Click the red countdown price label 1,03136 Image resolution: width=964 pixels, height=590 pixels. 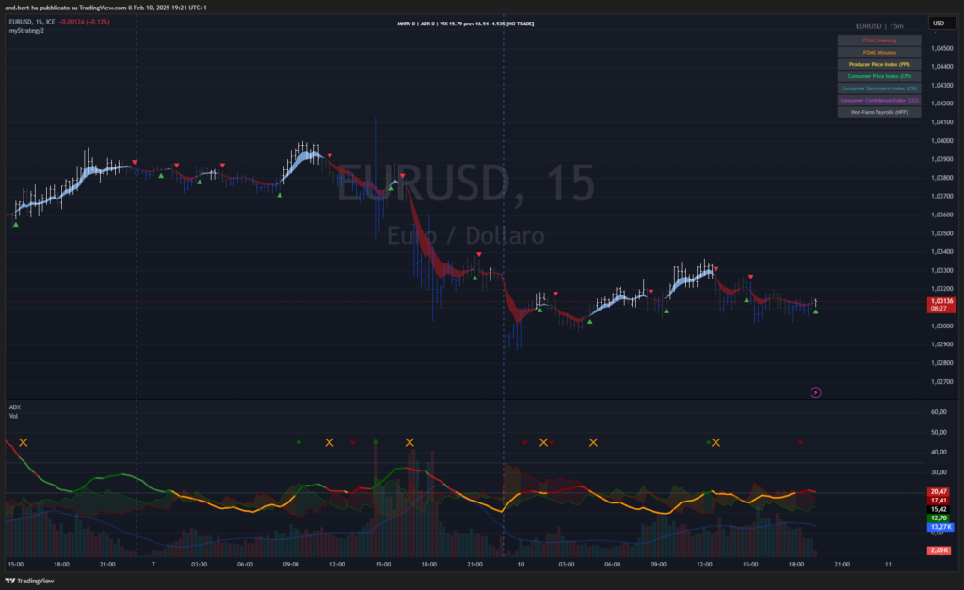pos(938,304)
